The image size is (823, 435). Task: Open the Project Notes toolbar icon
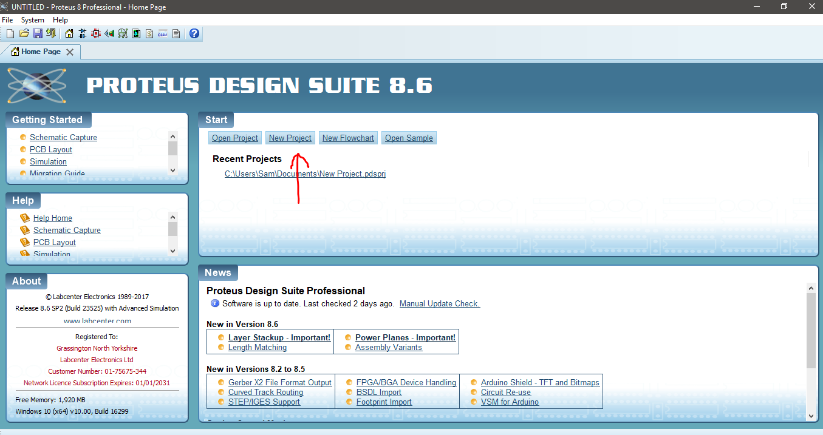click(176, 33)
